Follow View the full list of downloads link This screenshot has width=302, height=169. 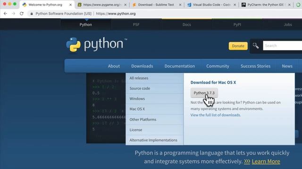216,115
